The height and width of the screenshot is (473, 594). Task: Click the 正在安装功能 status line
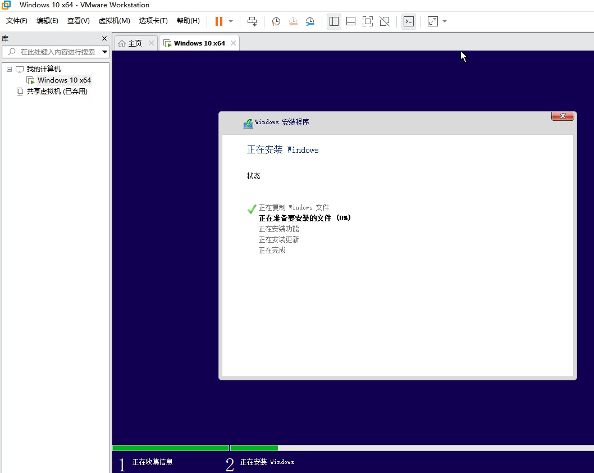coord(278,229)
